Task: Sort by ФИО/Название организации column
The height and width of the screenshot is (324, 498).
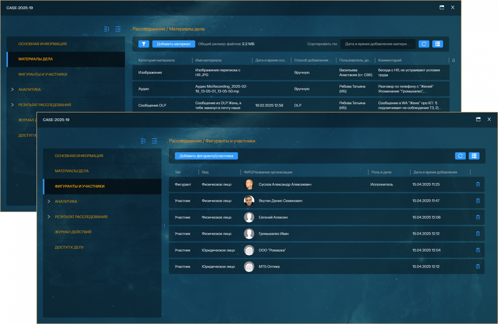Action: [268, 172]
